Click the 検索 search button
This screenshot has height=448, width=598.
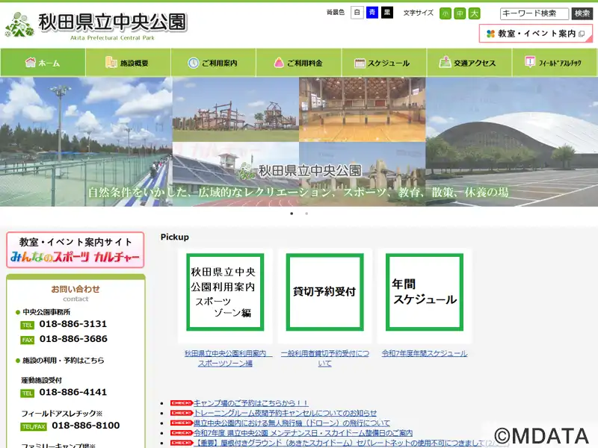click(582, 13)
